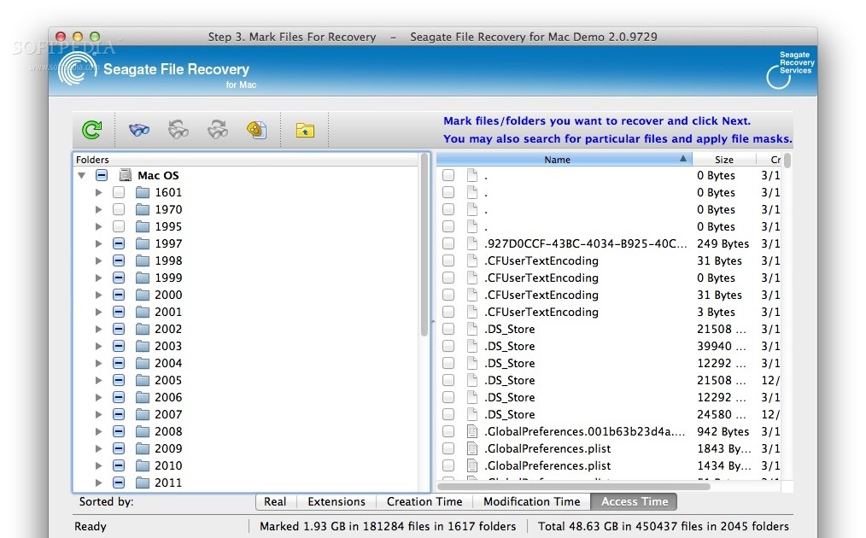Mark the 1843 bytes .GlobalPreferences.plist checkbox
Image resolution: width=866 pixels, height=538 pixels.
(448, 448)
